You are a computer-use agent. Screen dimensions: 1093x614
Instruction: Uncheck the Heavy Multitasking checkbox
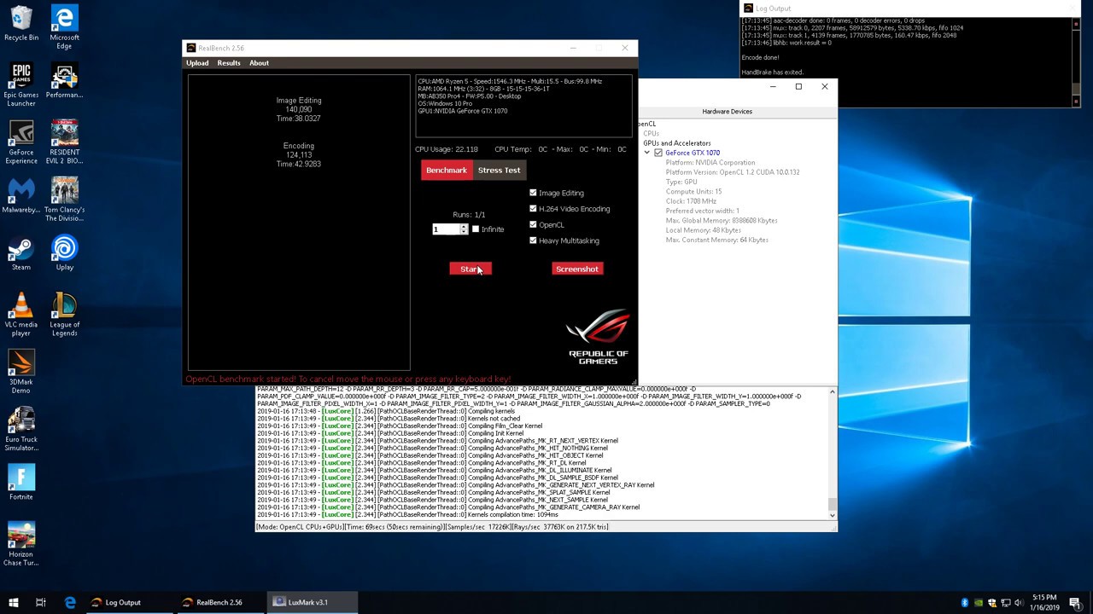coord(533,240)
